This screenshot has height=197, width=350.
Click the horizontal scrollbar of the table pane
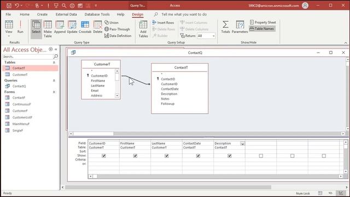207,134
